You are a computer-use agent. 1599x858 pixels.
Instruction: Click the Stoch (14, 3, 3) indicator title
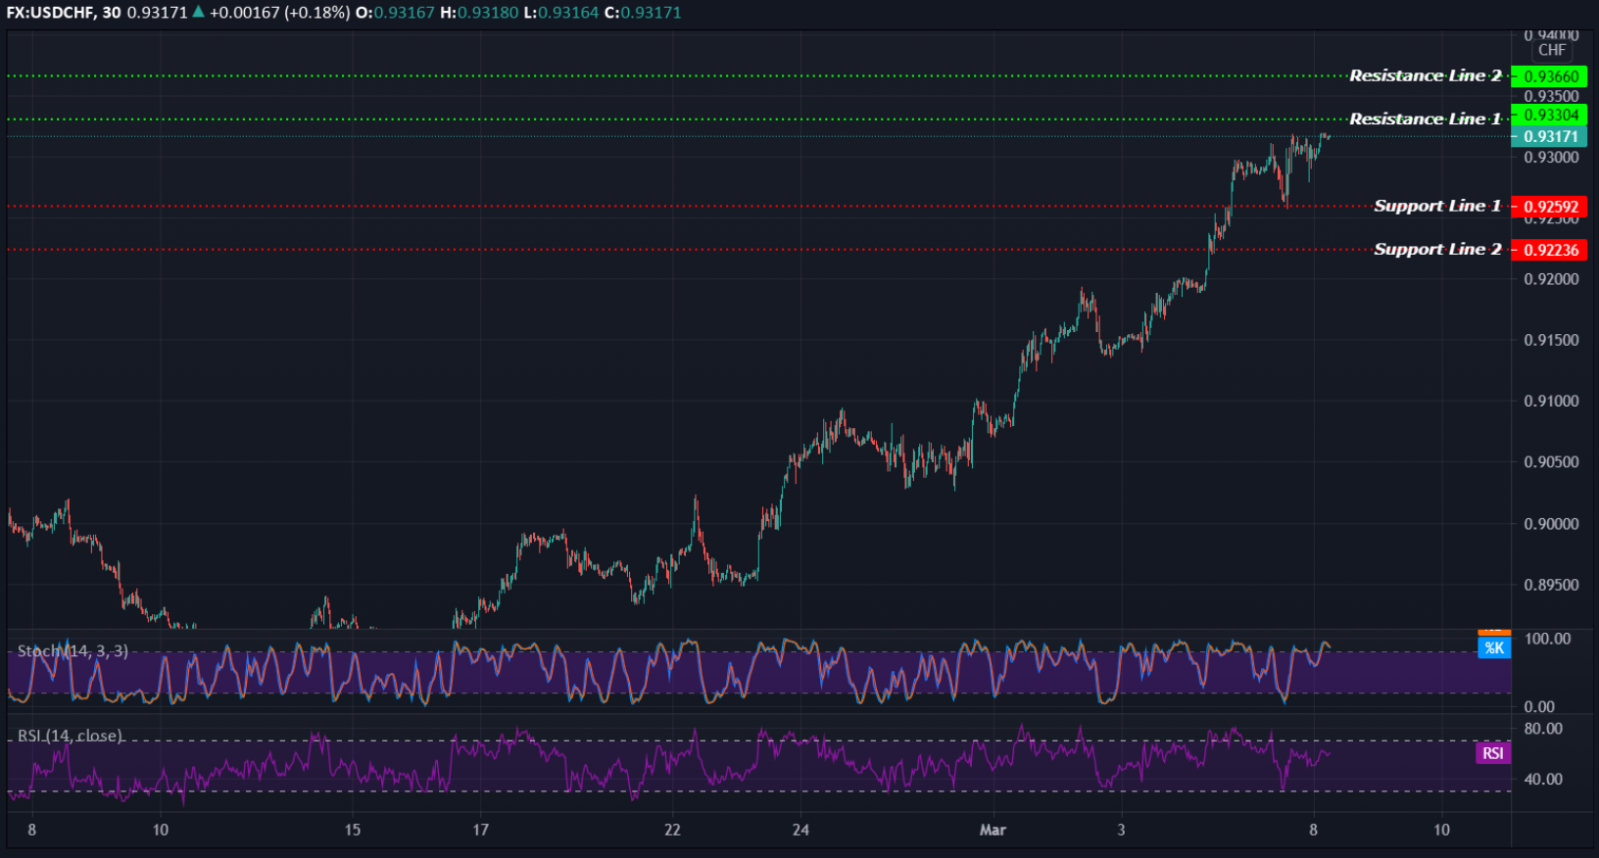73,650
